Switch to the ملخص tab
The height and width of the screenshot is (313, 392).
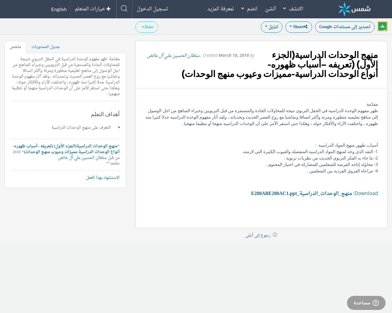[x=15, y=47]
